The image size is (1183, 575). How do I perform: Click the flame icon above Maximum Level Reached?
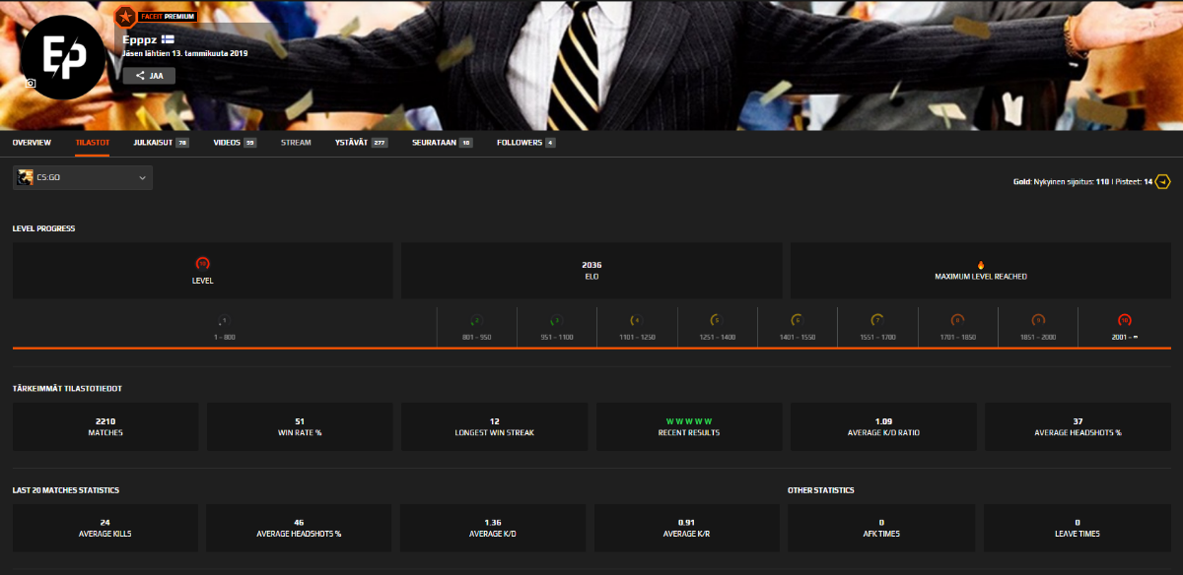(980, 265)
